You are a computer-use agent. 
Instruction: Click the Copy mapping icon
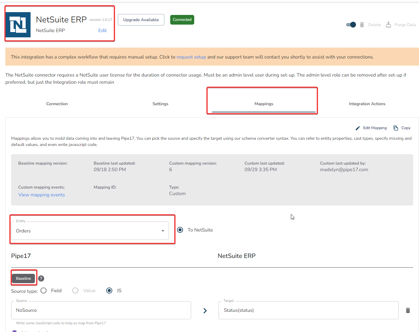(396, 128)
